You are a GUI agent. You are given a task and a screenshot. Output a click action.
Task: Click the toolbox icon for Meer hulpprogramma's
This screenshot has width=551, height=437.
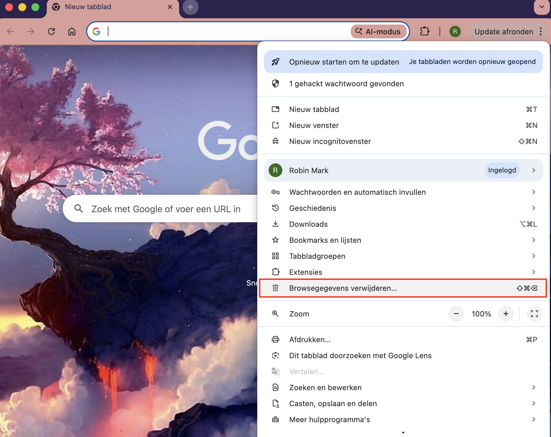click(275, 419)
